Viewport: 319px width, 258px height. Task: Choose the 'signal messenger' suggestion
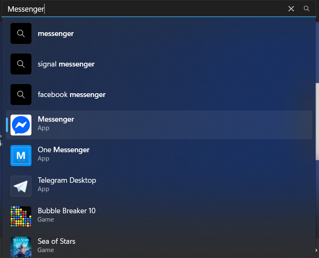coord(66,64)
